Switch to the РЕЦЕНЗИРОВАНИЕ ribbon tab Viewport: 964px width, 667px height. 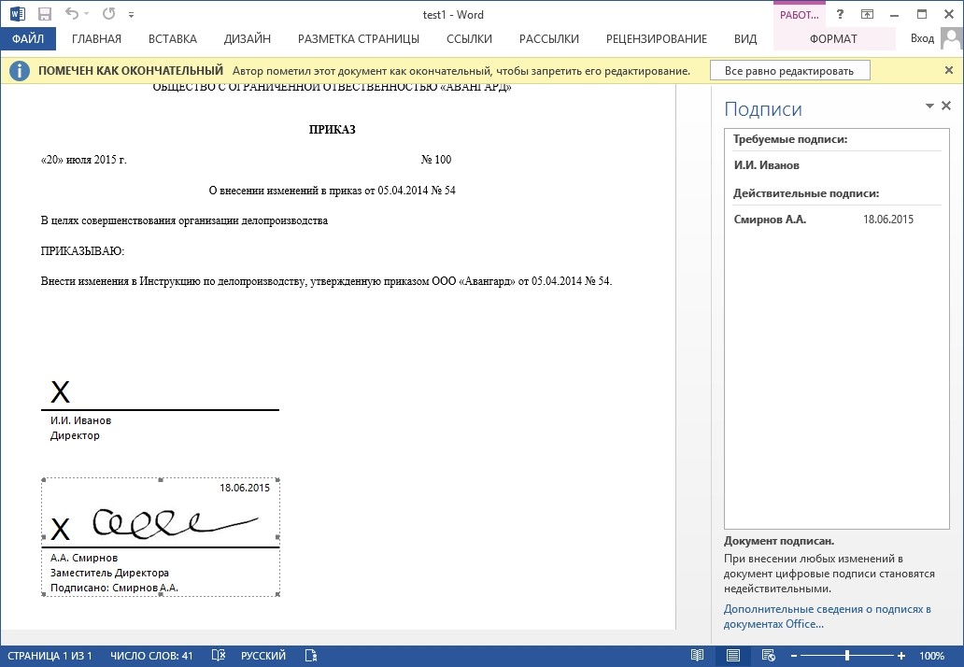(656, 39)
